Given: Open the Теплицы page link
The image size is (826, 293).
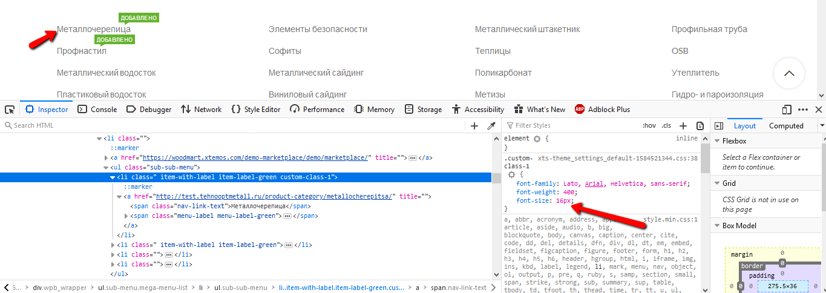Looking at the screenshot, I should (493, 51).
